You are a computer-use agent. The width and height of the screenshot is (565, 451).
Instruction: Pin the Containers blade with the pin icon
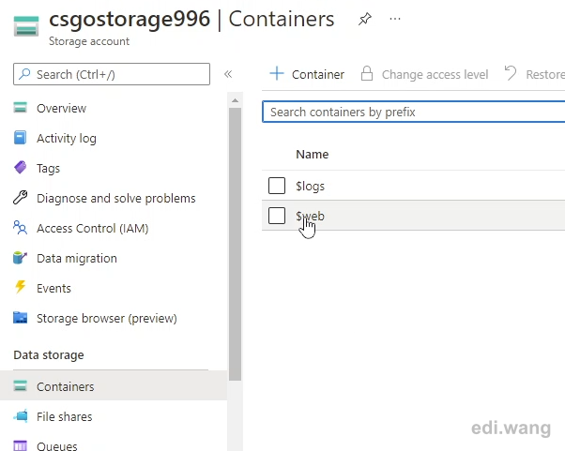point(365,19)
